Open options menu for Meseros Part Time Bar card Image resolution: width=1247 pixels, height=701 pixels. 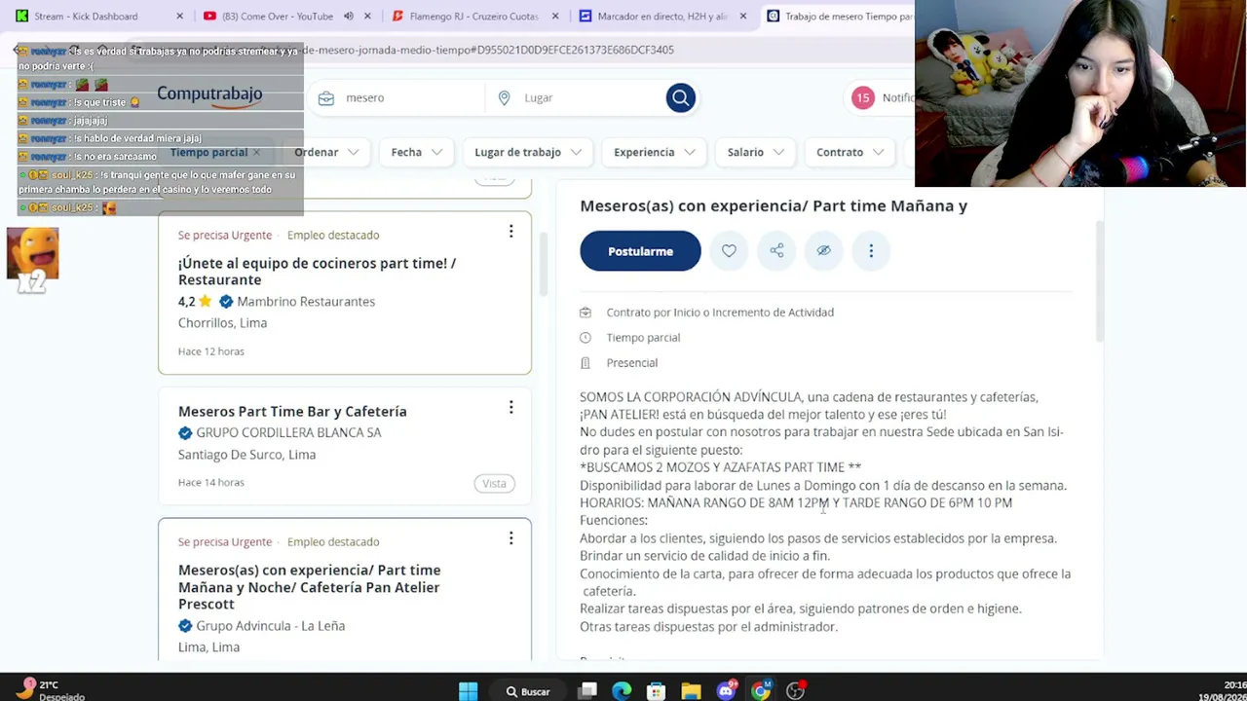click(x=510, y=408)
